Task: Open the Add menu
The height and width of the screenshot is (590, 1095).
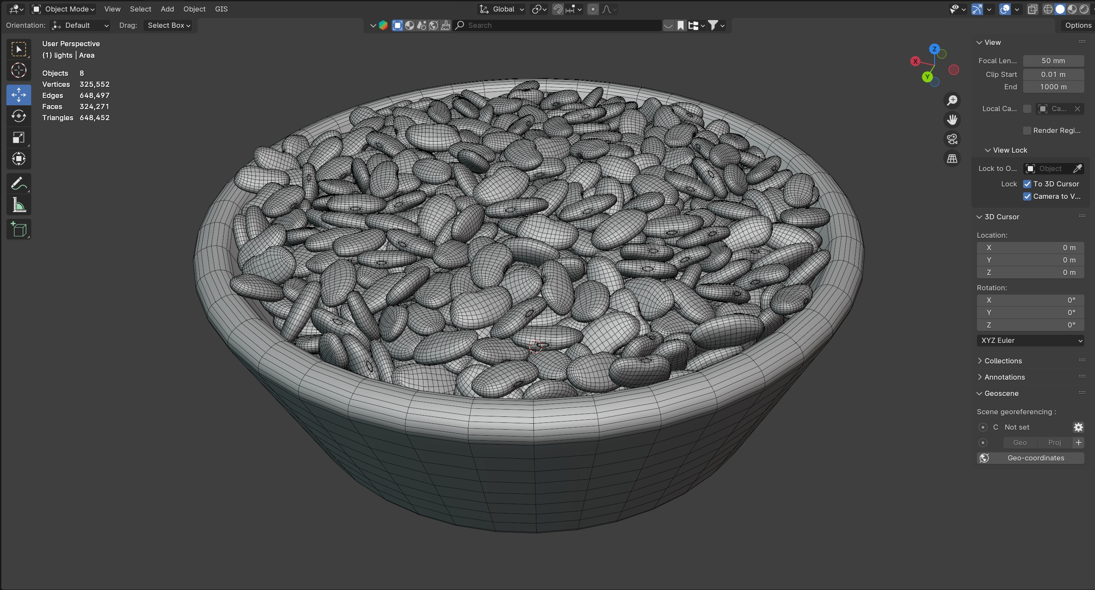Action: (x=167, y=9)
